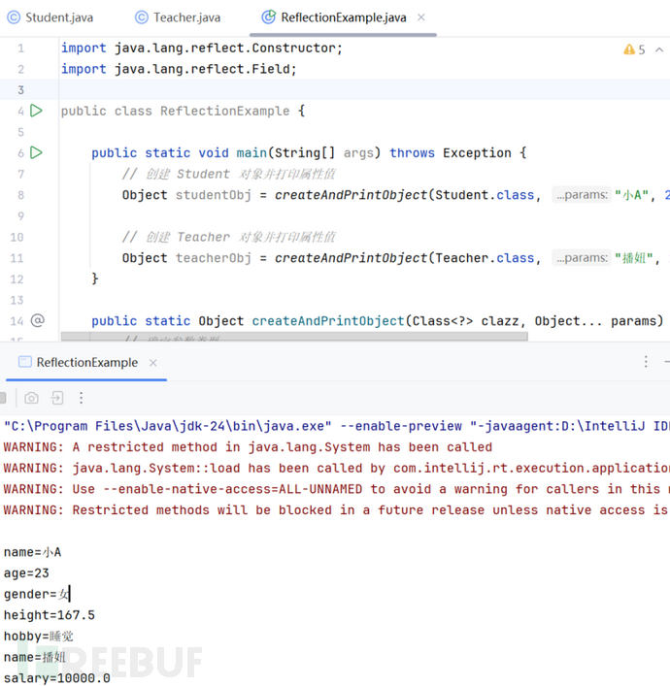
Task: Click the params hint on the teacherObj line
Action: click(581, 258)
